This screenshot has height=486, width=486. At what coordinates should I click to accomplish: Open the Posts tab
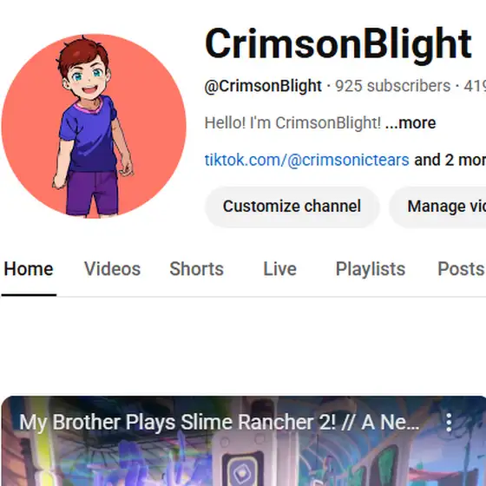461,269
